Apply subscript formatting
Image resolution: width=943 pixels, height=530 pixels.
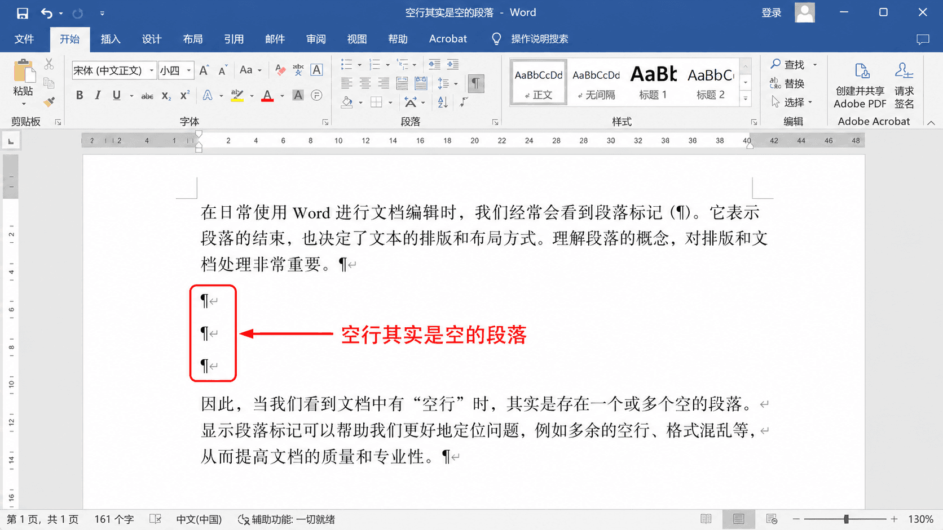point(166,96)
